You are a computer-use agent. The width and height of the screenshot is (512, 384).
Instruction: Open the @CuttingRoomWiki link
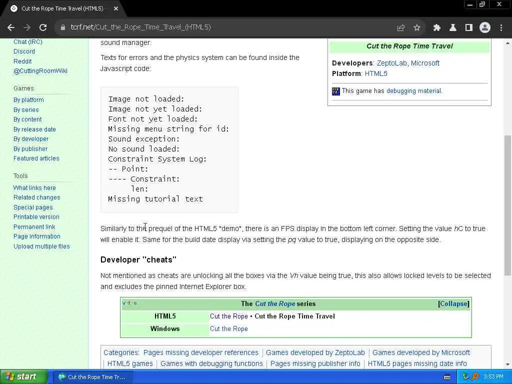pos(40,71)
